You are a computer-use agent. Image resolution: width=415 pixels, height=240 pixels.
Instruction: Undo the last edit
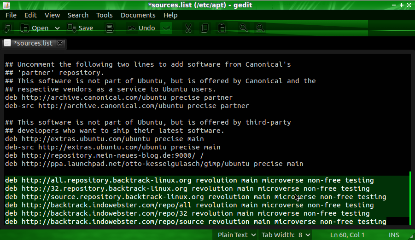click(141, 28)
